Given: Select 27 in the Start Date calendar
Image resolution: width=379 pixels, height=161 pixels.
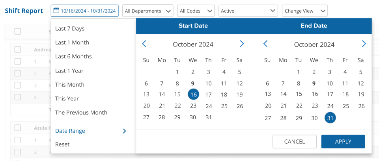Looking at the screenshot, I should tap(146, 117).
